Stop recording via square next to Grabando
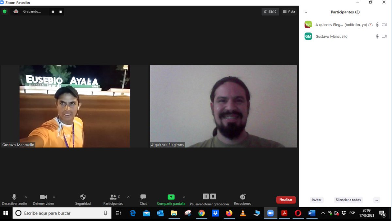 tap(60, 12)
